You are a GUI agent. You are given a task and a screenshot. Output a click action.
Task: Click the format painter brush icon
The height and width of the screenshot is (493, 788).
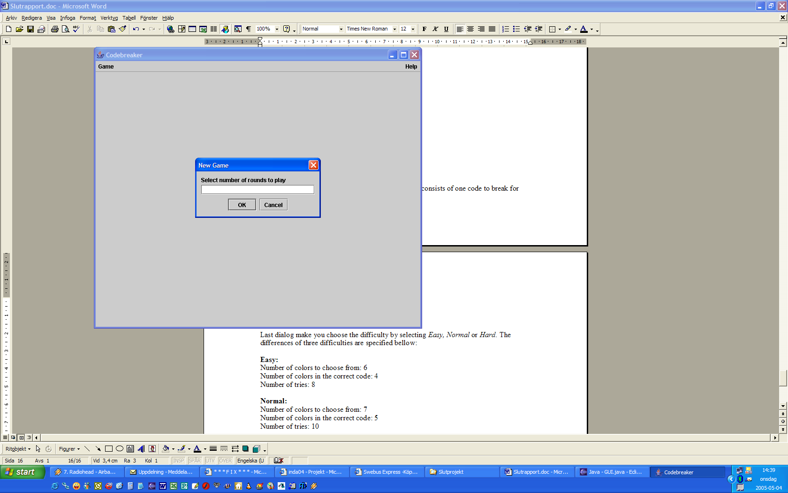tap(122, 29)
